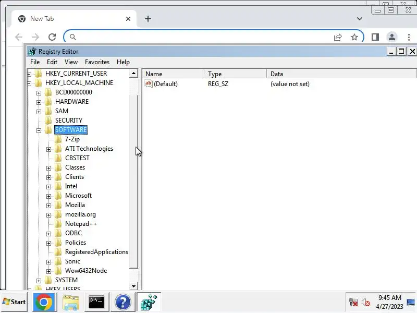Expand ATI Technologies key
This screenshot has height=313, width=417.
pos(48,149)
